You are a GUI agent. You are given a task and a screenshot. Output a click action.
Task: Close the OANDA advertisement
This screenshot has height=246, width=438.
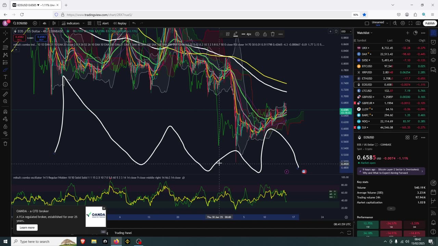point(104,208)
